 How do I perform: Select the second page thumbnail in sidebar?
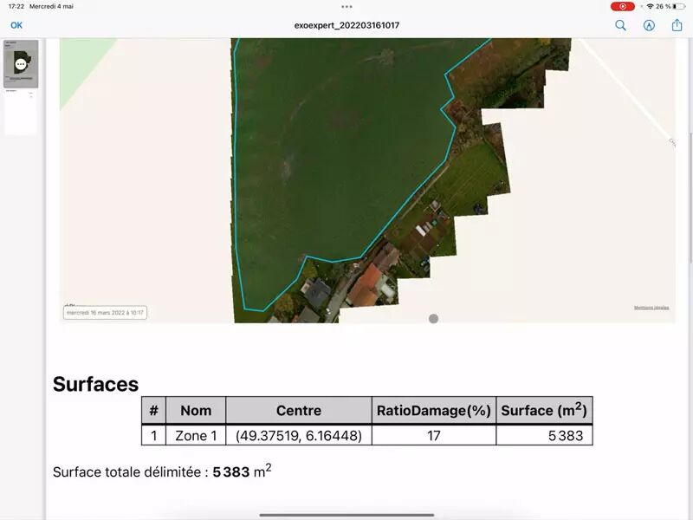pyautogui.click(x=21, y=112)
